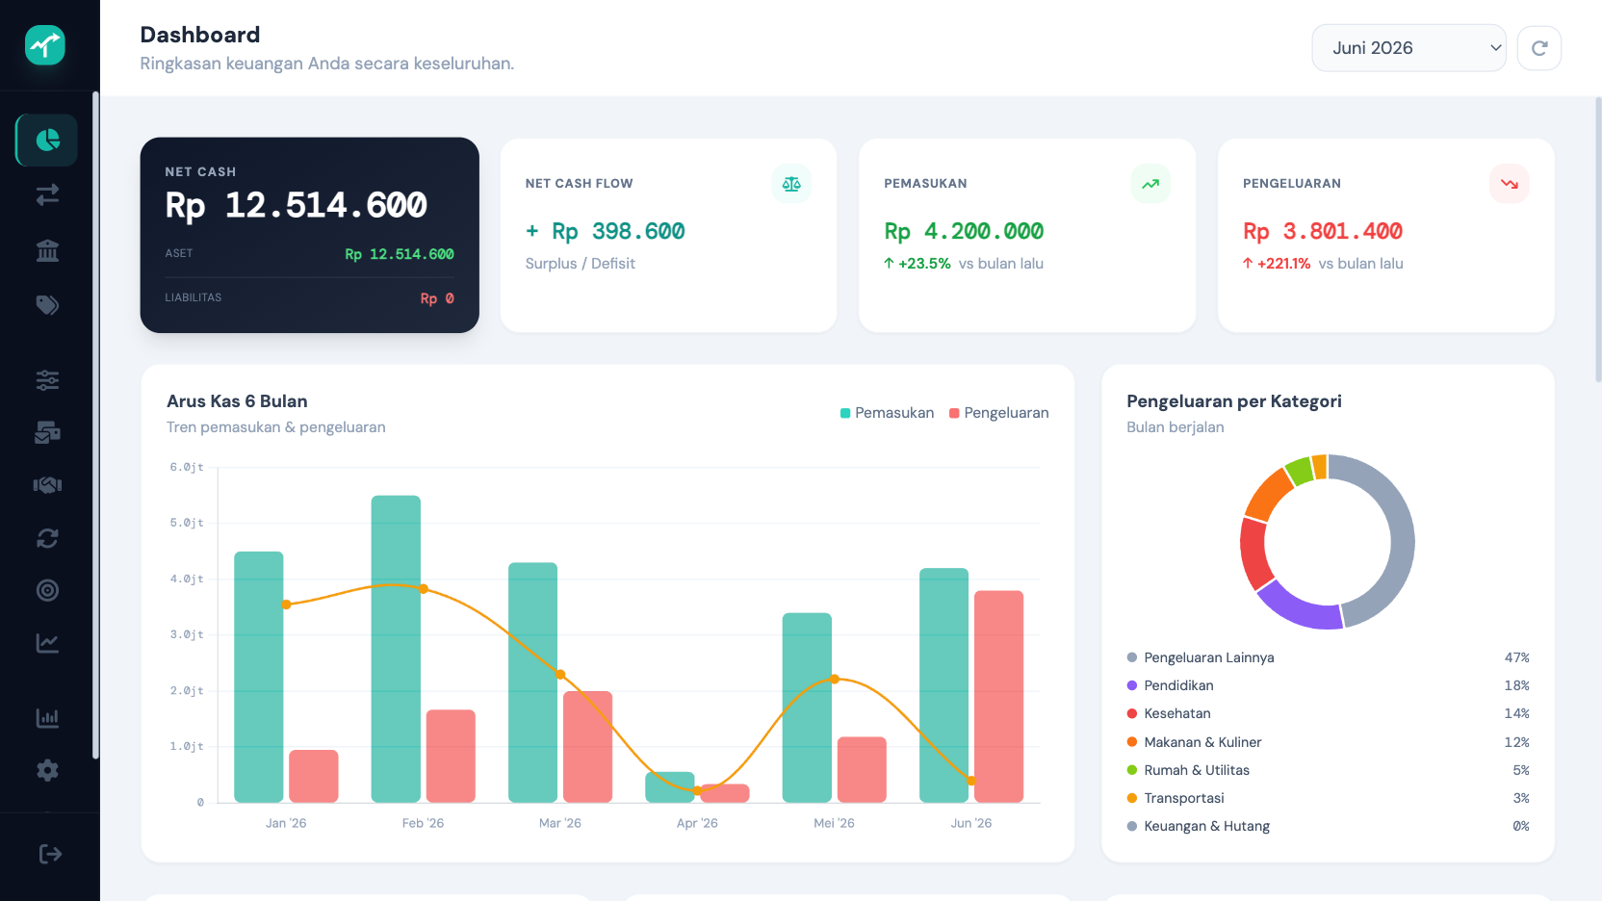Select the Makanan & Kuliner legend row
1602x901 pixels.
pos(1328,742)
